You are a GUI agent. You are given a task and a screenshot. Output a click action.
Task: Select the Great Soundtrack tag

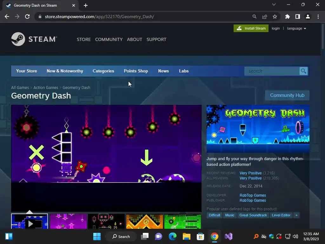point(253,215)
